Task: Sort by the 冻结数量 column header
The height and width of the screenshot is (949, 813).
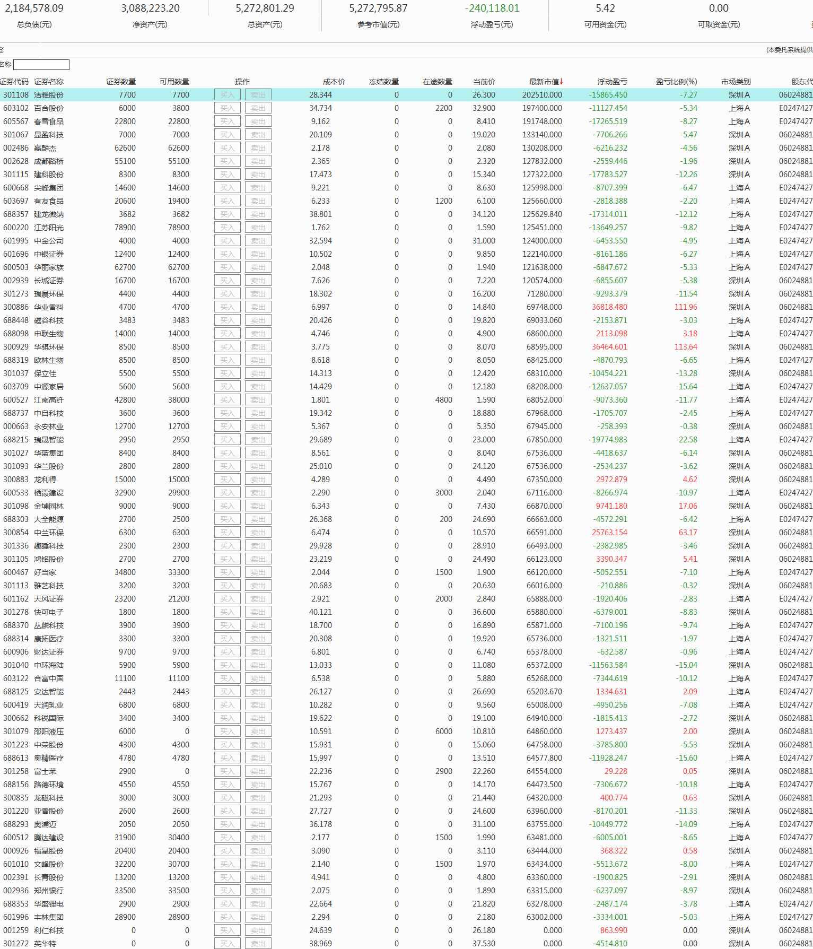Action: [384, 82]
